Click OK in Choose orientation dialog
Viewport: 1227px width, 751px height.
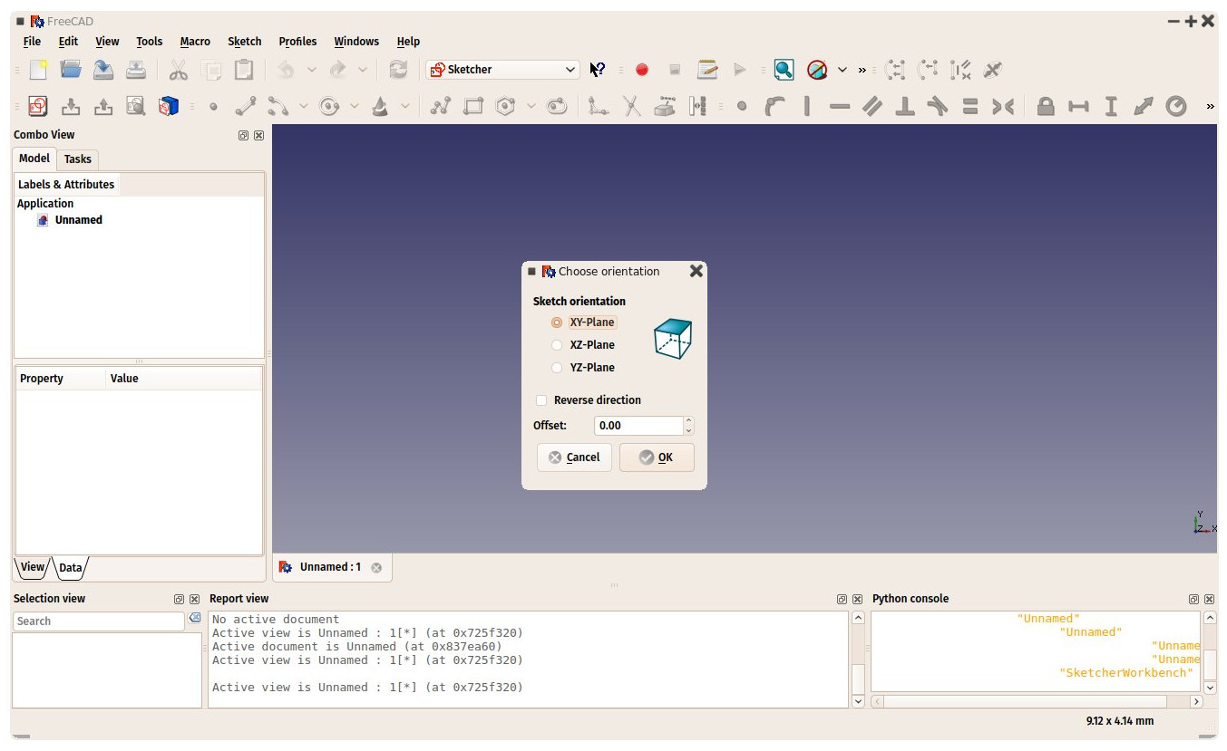pyautogui.click(x=657, y=457)
